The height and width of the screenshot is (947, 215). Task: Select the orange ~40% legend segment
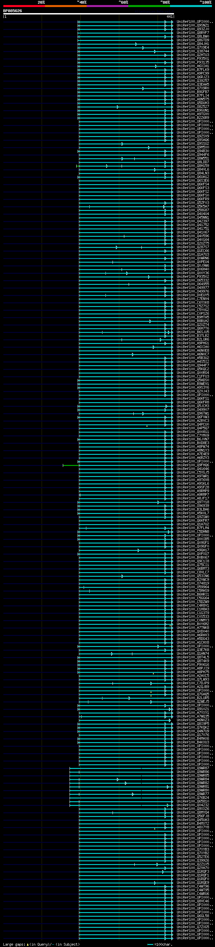[x=66, y=6]
